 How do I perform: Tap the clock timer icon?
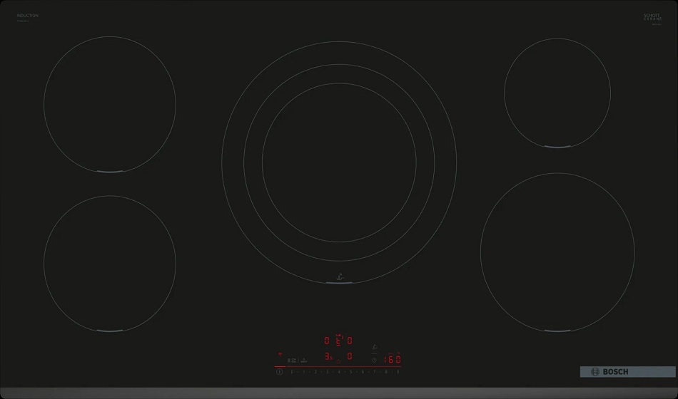(374, 360)
